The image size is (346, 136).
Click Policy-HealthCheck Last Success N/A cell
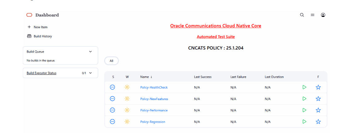pos(197,87)
